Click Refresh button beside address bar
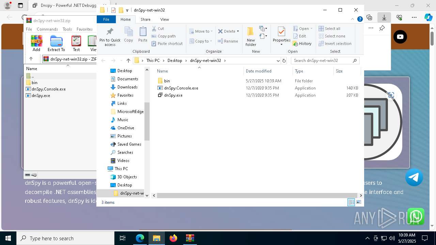Image resolution: width=436 pixels, height=245 pixels. tap(284, 61)
